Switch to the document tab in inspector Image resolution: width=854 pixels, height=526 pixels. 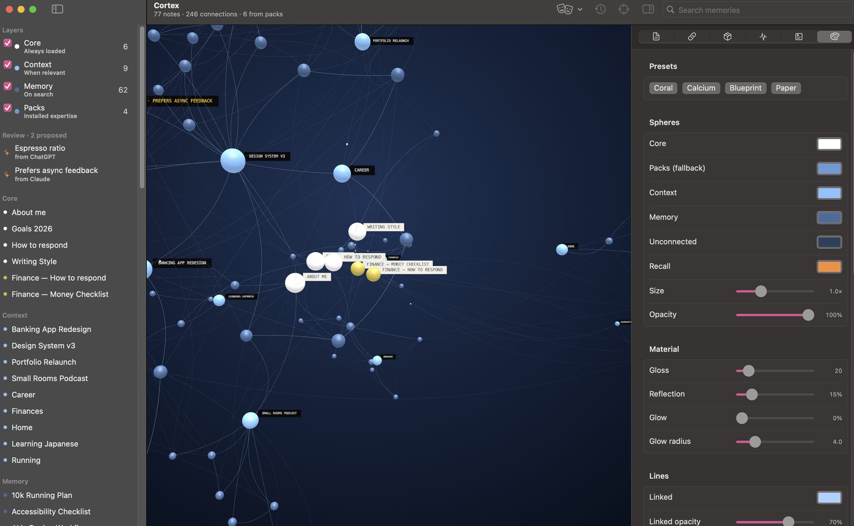[x=656, y=37]
